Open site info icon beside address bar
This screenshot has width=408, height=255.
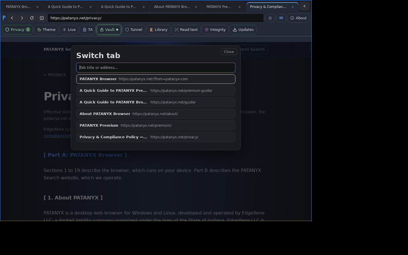42,18
